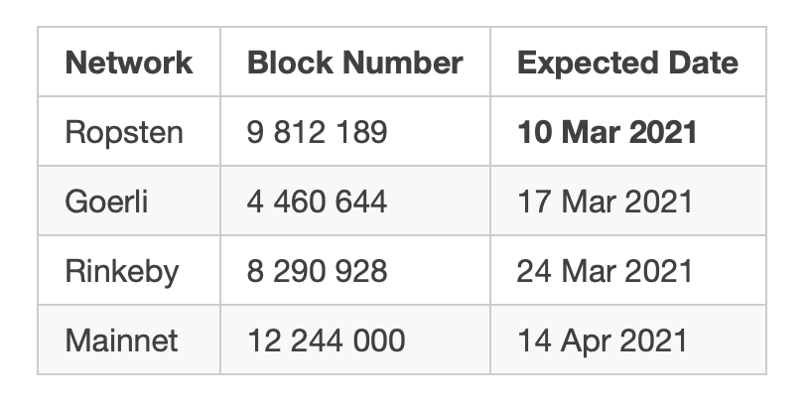Click block number 4 460 644
This screenshot has width=810, height=409.
click(317, 202)
